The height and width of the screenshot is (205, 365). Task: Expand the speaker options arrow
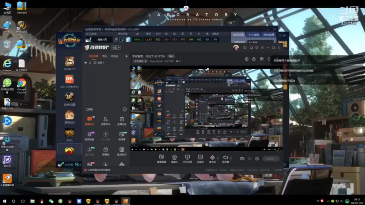231,158
